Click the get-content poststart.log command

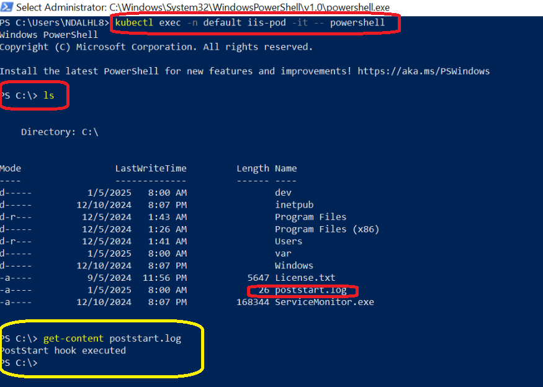point(112,339)
